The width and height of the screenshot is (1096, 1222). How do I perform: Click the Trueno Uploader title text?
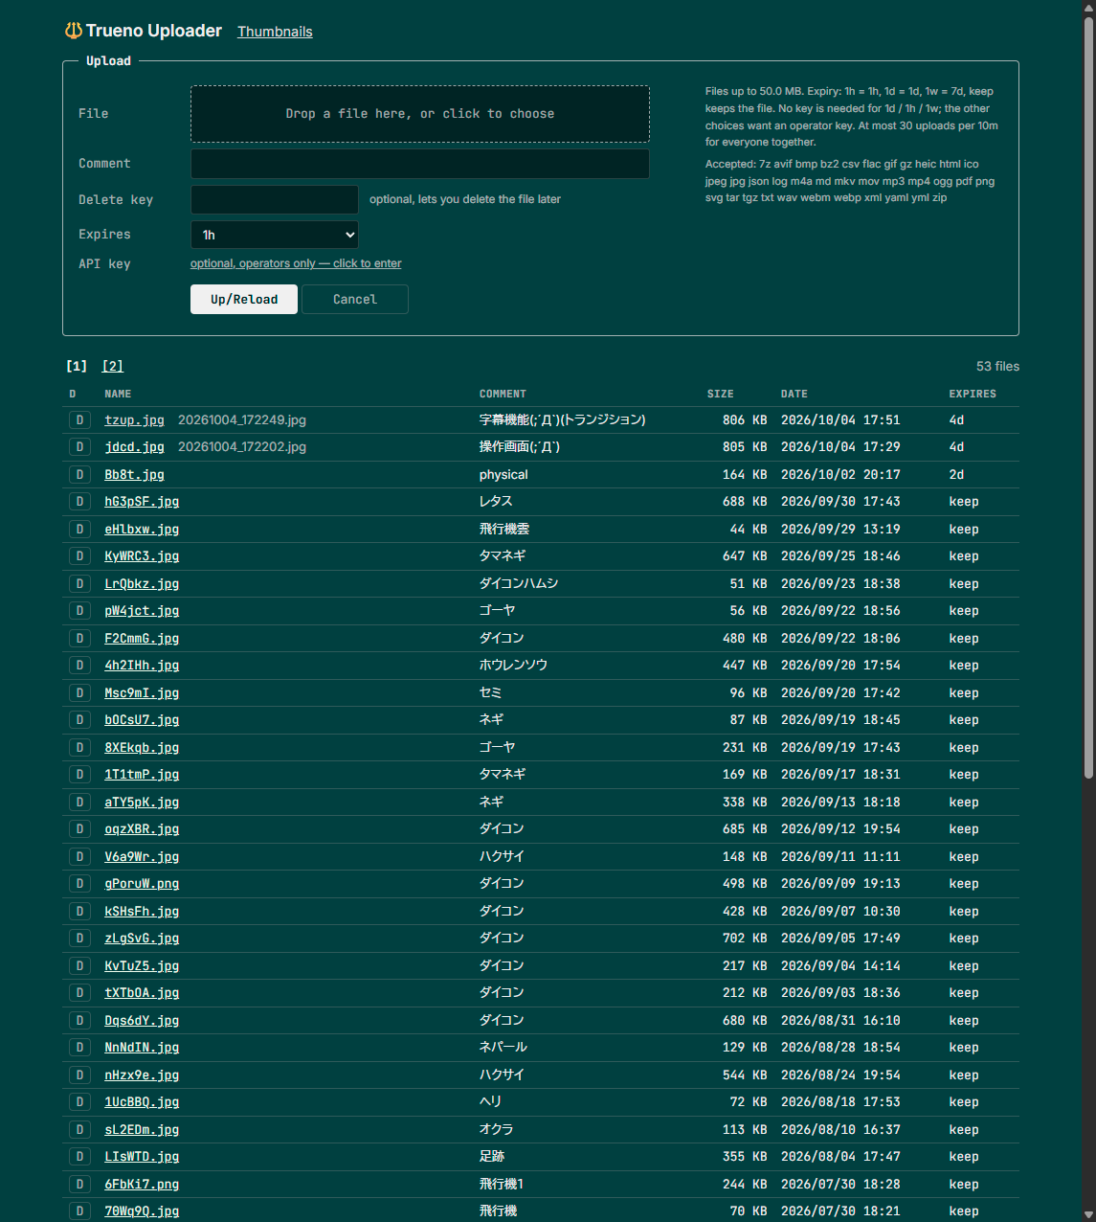pyautogui.click(x=154, y=31)
